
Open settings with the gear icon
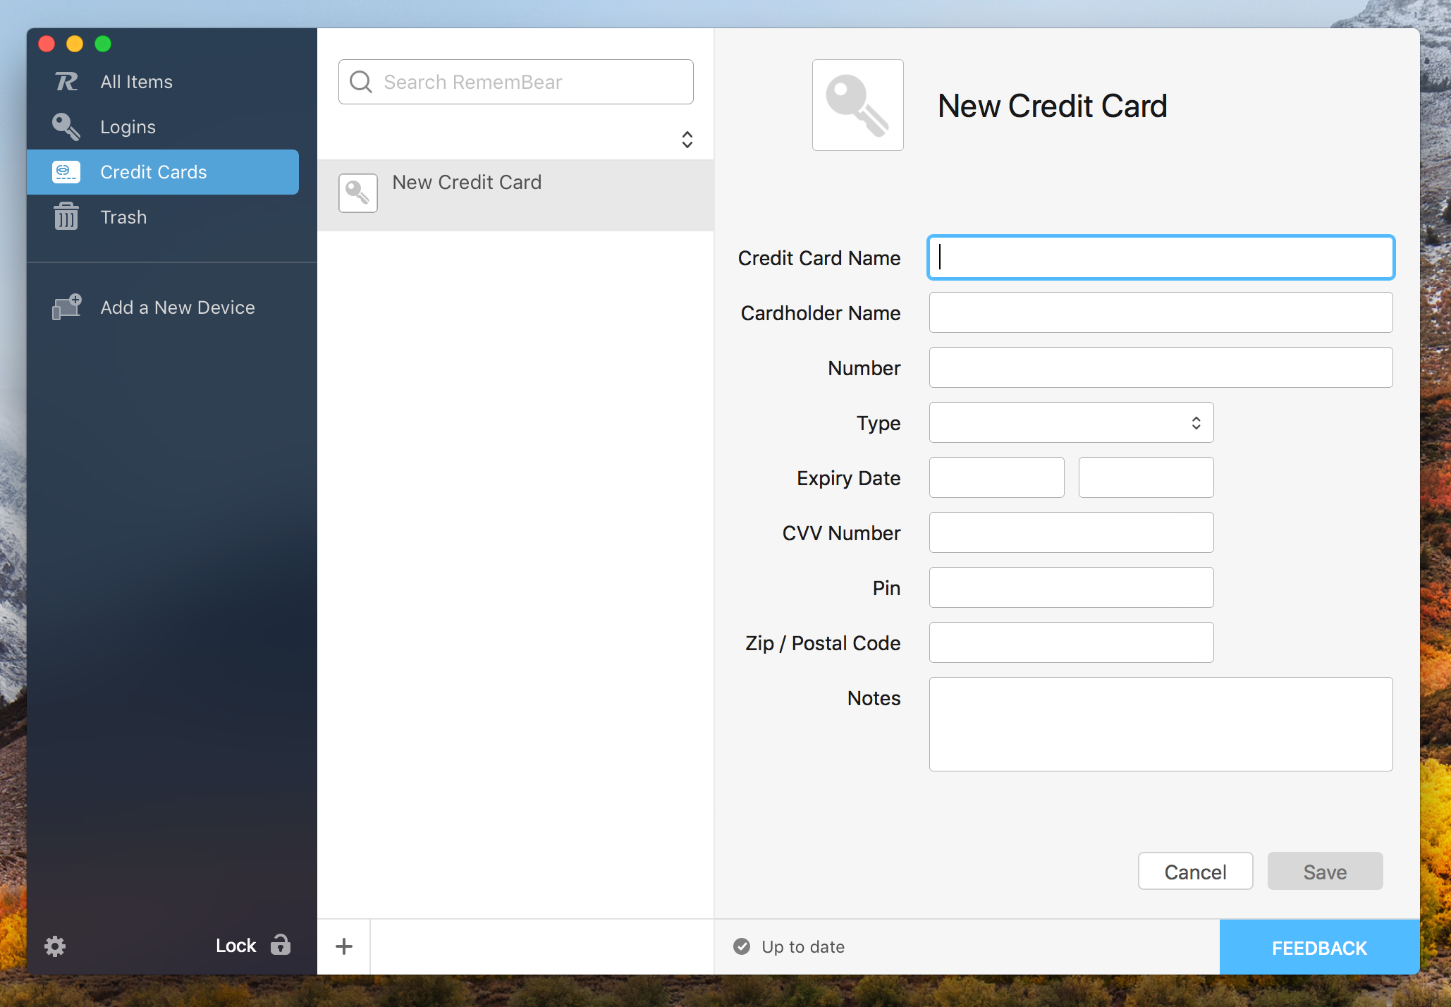(x=55, y=946)
